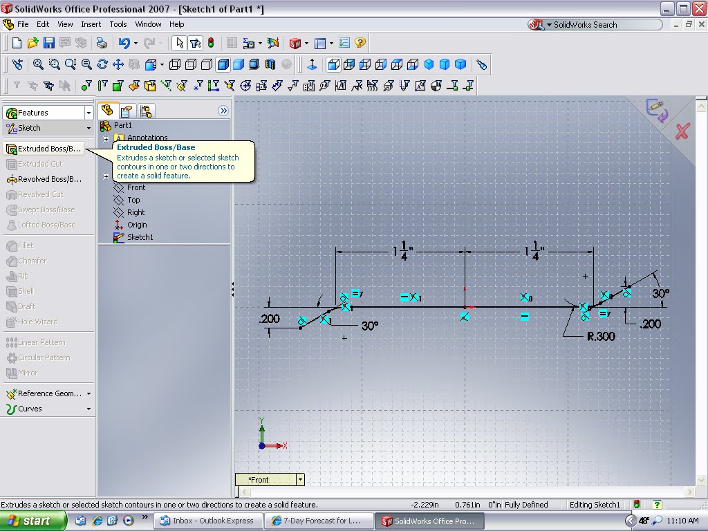Print using the printer icon
Image resolution: width=708 pixels, height=531 pixels.
click(x=102, y=43)
